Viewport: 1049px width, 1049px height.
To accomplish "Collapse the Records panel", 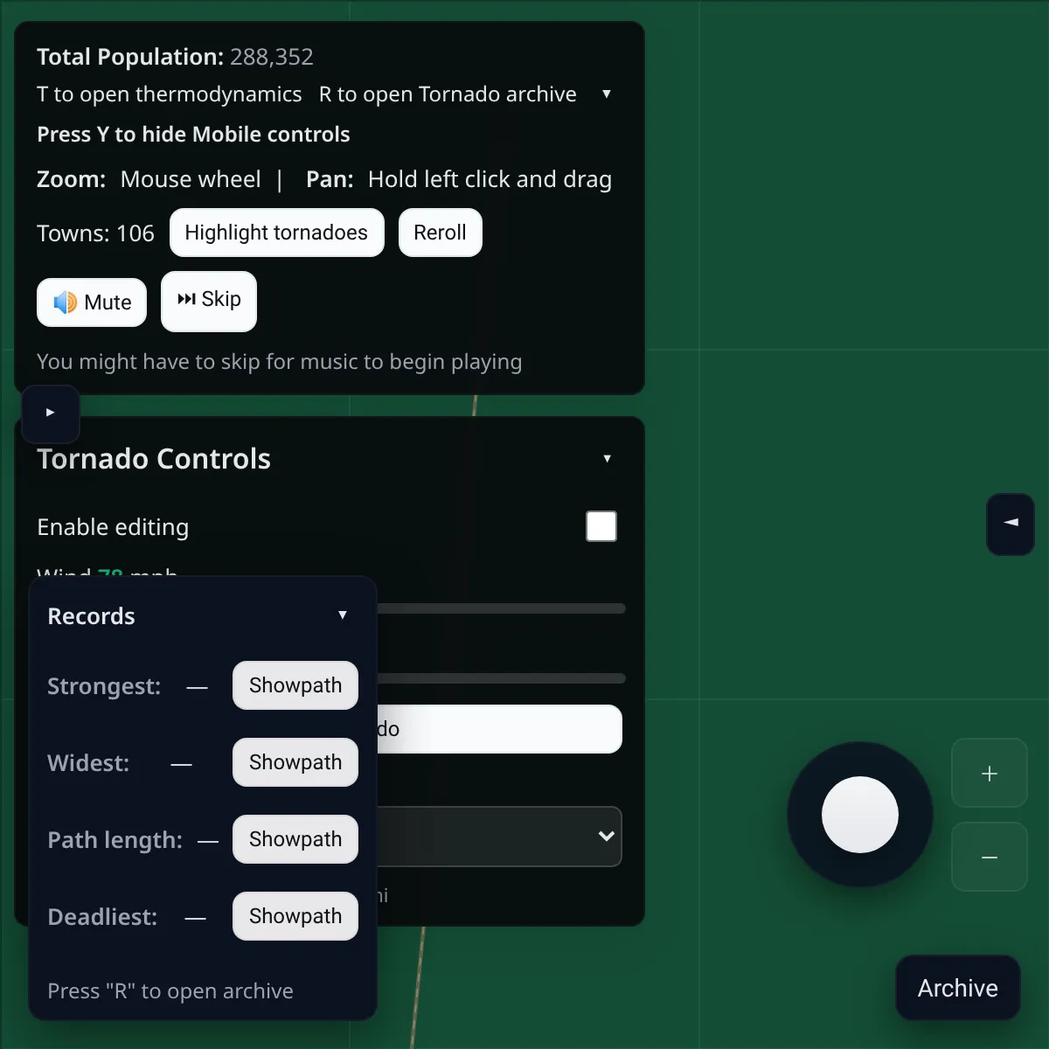I will (x=343, y=615).
